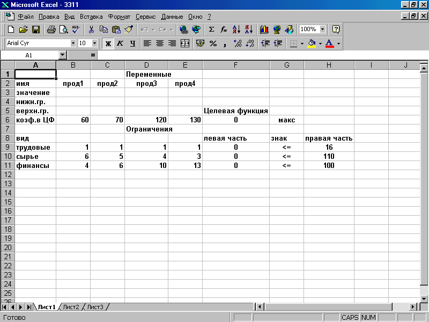The height and width of the screenshot is (322, 429).
Task: Expand the Arial Cyr font dropdown
Action: point(73,43)
